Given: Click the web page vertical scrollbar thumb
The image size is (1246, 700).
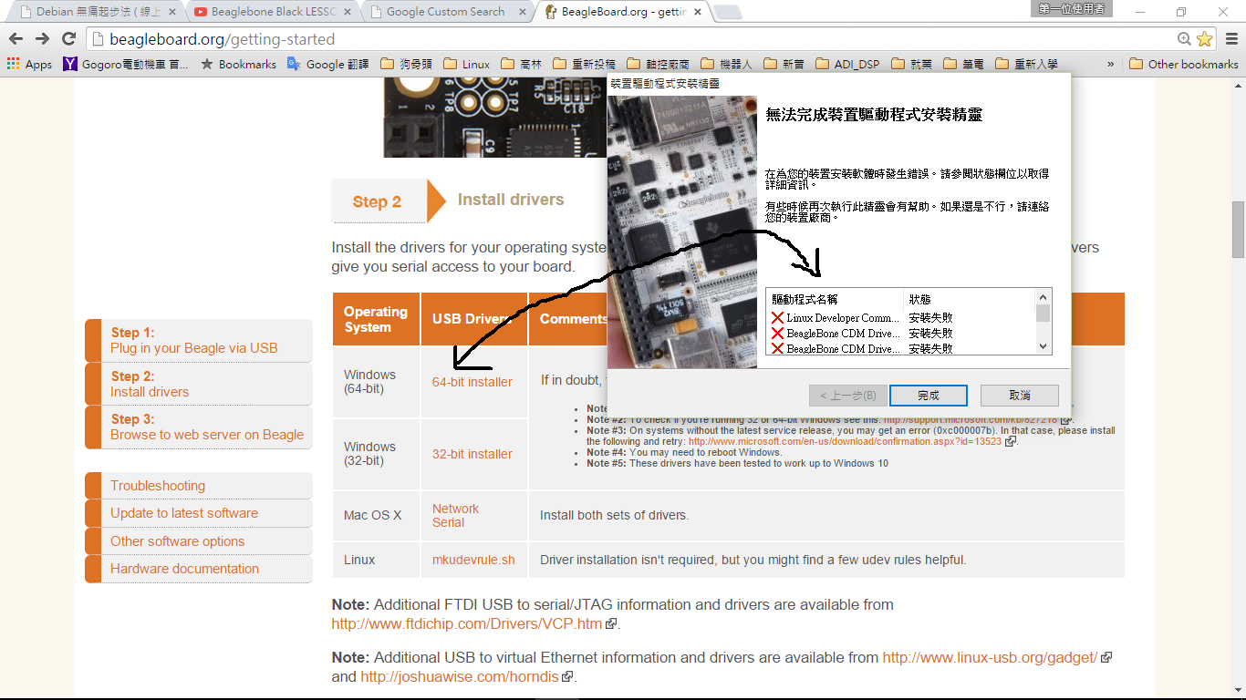Looking at the screenshot, I should click(1238, 229).
